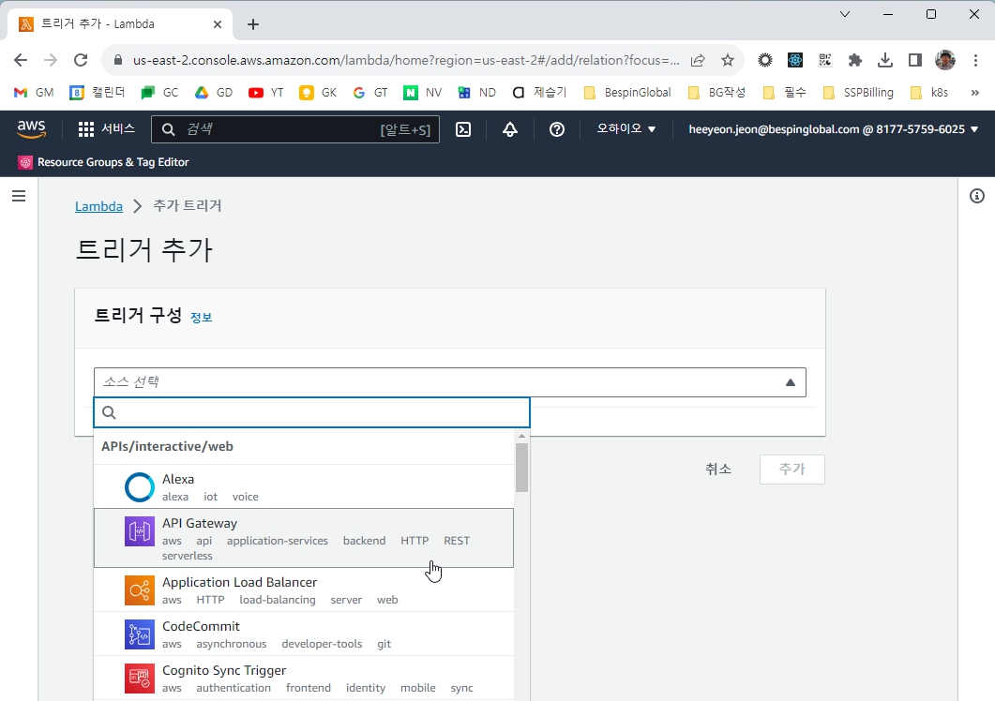Close the 트리거 추가 - Lambda tab

coord(217,24)
